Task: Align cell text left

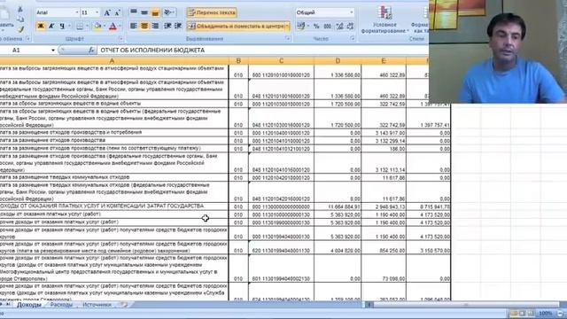Action: coord(134,26)
